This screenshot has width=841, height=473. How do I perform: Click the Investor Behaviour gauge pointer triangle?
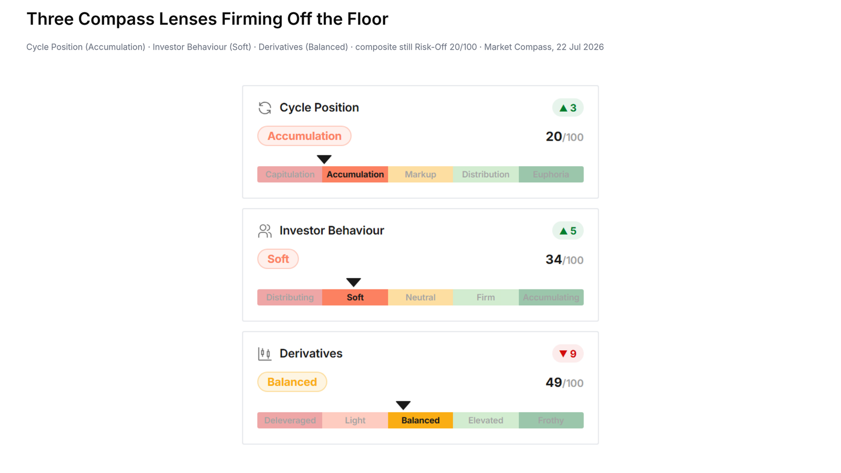click(x=354, y=282)
